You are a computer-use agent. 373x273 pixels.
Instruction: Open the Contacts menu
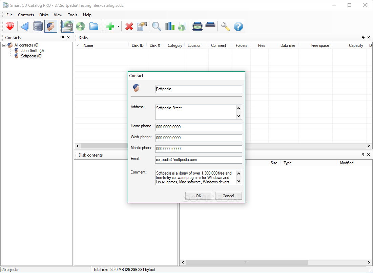click(x=26, y=15)
